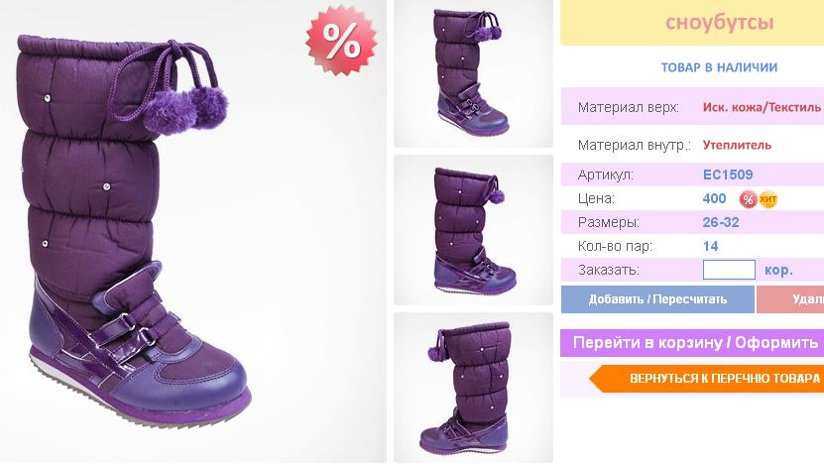Click the pairs count value 14
The image size is (824, 464).
click(x=711, y=246)
